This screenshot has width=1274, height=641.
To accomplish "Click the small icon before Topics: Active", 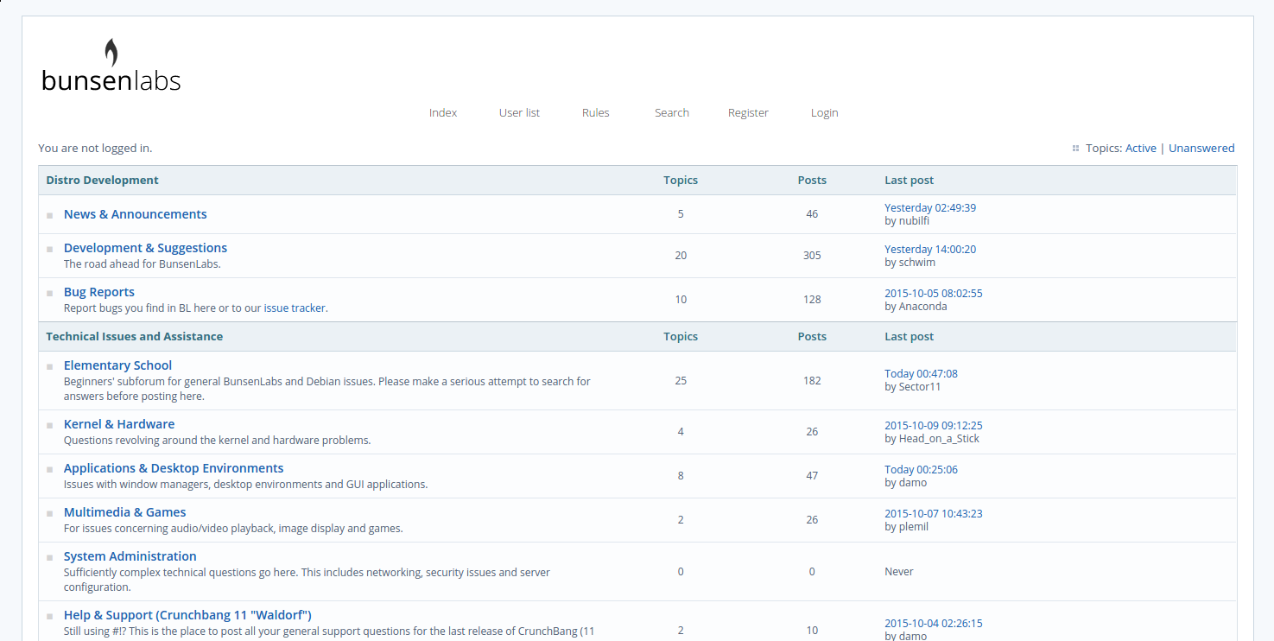I will point(1075,149).
